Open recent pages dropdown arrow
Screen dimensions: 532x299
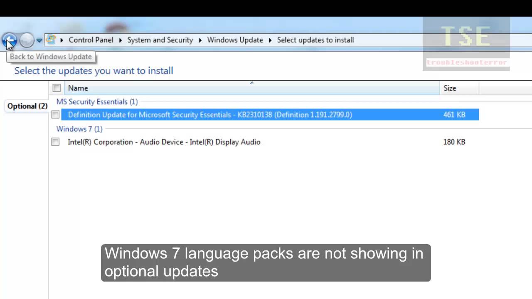tap(39, 40)
